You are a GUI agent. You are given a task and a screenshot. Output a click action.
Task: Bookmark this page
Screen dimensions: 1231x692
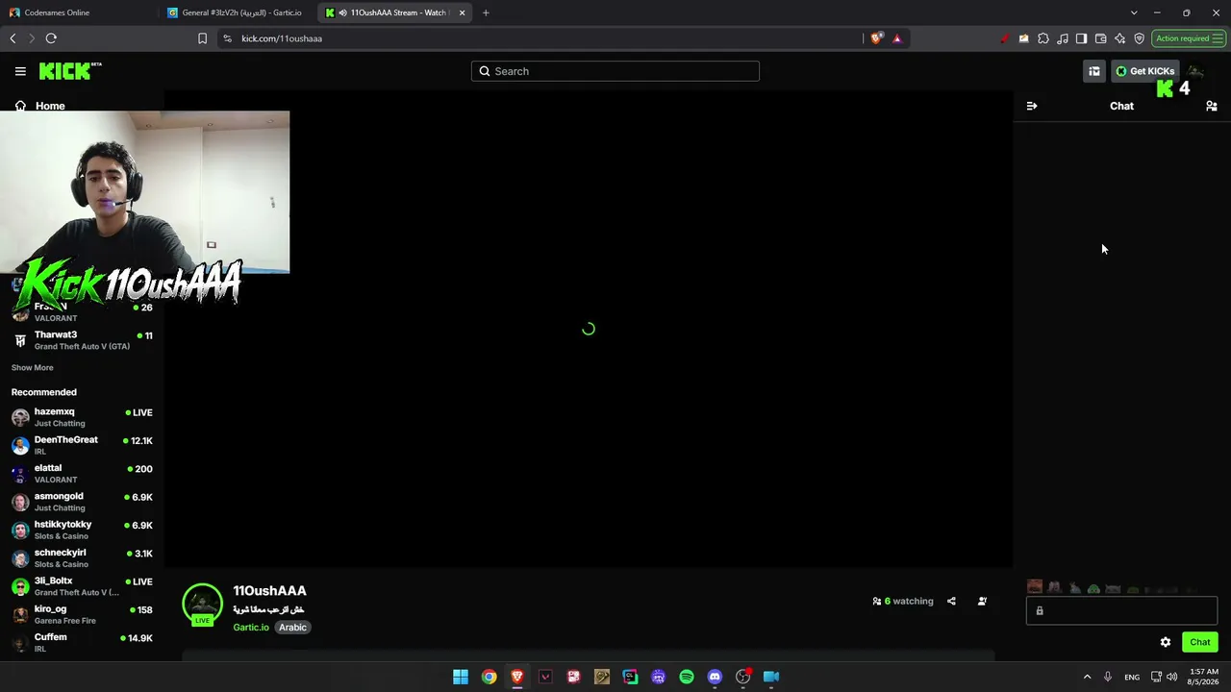click(202, 38)
